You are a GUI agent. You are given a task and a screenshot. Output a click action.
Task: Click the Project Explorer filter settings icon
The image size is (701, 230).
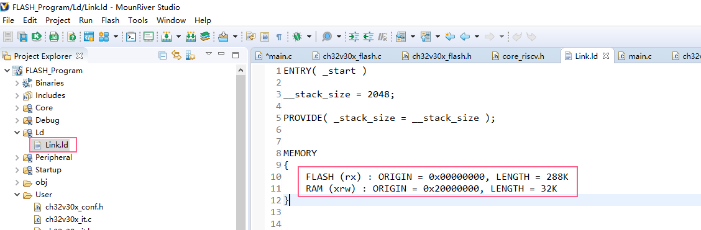pyautogui.click(x=190, y=55)
